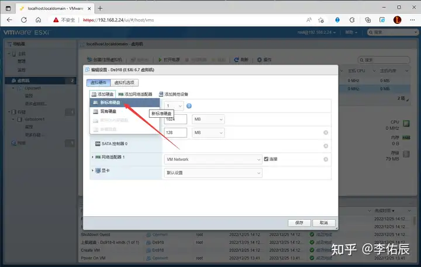Click the disk size field showing 128
The height and width of the screenshot is (267, 421).
coord(175,132)
